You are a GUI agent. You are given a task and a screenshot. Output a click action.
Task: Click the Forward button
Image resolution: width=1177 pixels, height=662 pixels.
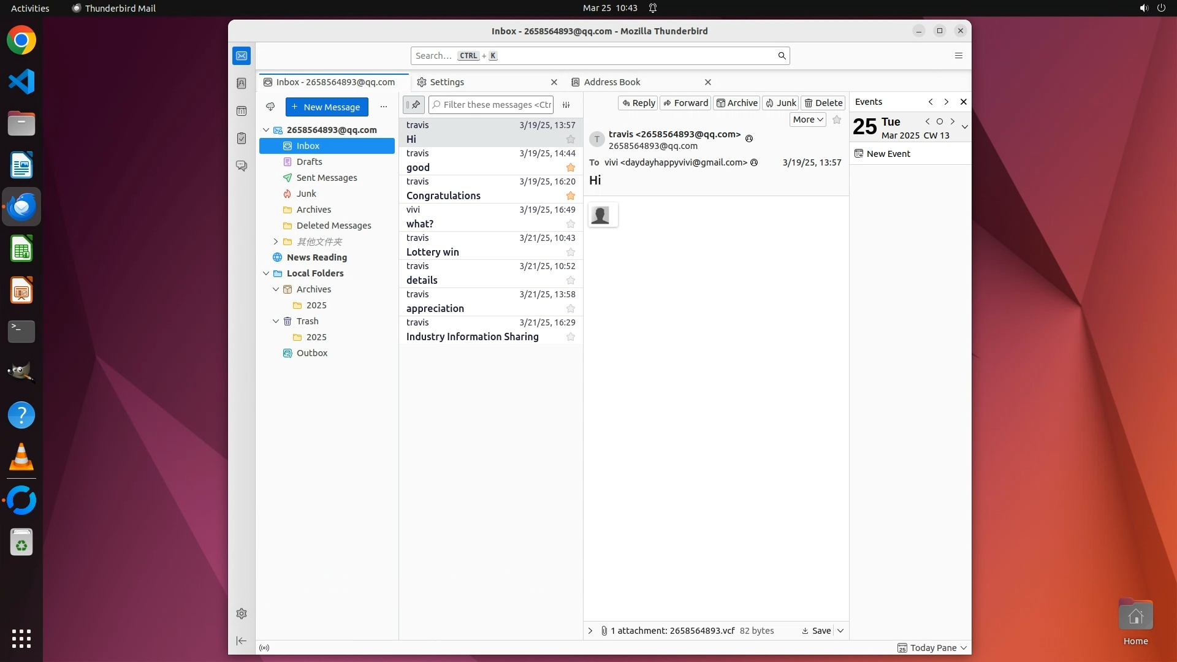tap(685, 103)
